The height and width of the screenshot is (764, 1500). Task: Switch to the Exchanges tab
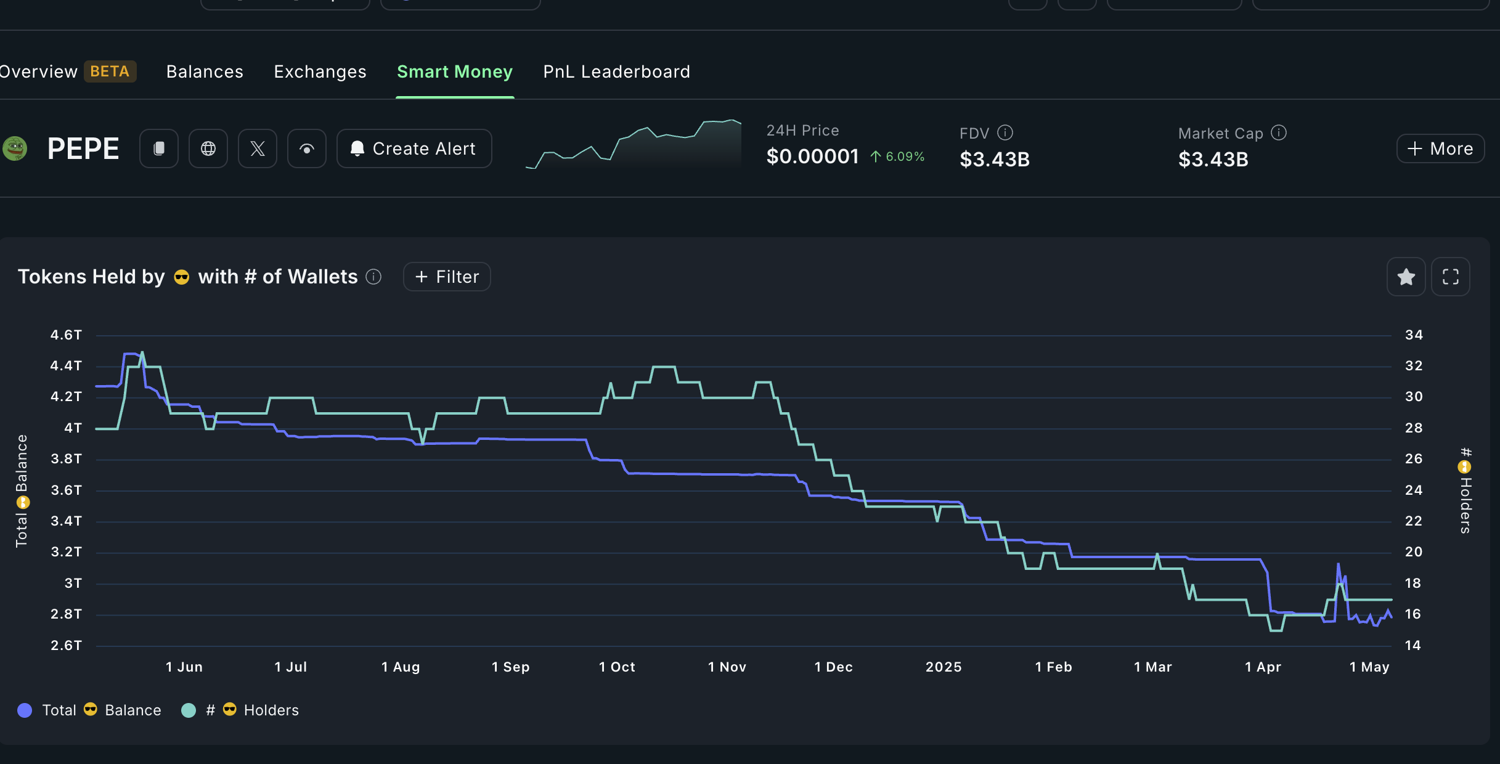[320, 71]
